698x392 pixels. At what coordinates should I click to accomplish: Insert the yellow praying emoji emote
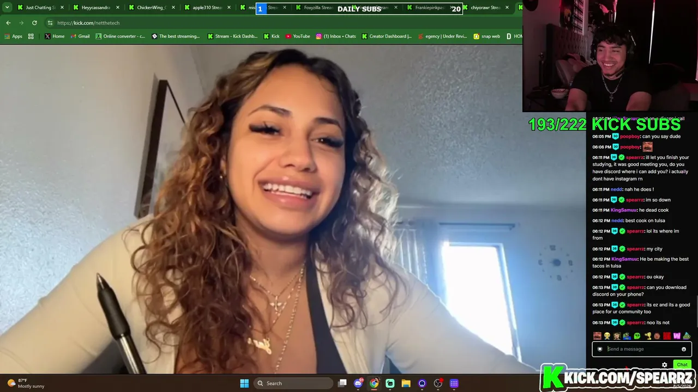(607, 336)
